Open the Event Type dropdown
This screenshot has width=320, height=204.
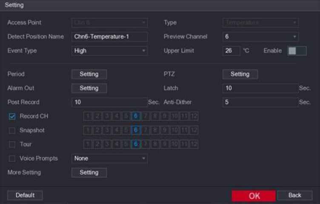coord(109,51)
